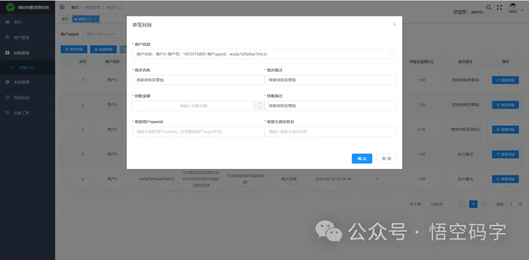Click the 系统管理 gear icon in sidebar

coord(7,82)
